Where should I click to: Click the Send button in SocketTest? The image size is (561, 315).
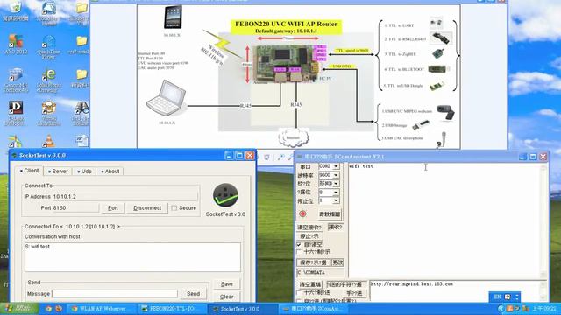(193, 294)
